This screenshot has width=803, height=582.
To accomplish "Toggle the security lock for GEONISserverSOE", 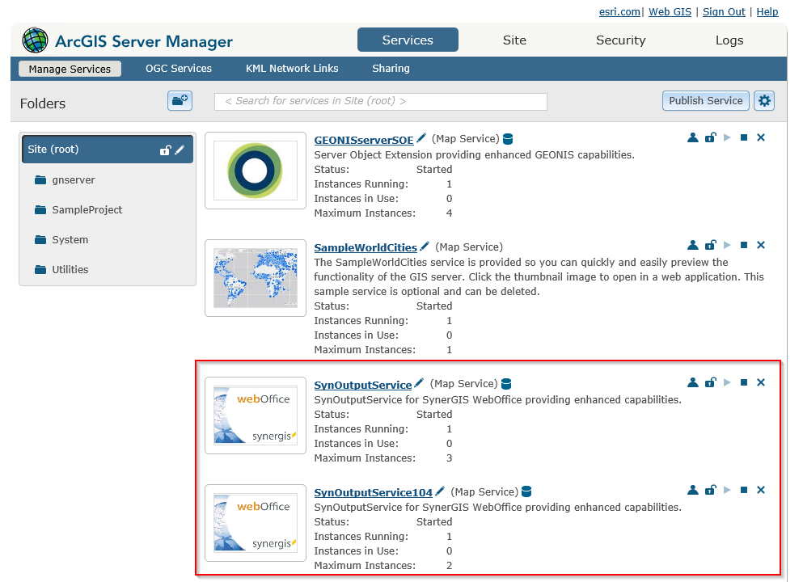I will tap(711, 137).
